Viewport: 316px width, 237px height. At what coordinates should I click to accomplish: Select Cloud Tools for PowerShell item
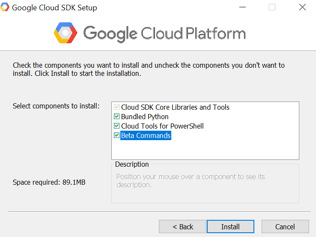(x=162, y=126)
